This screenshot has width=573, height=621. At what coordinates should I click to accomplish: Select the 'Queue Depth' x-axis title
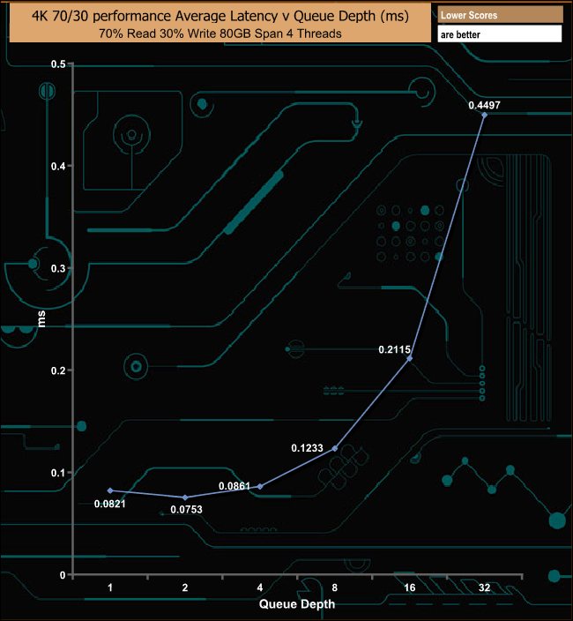point(297,605)
